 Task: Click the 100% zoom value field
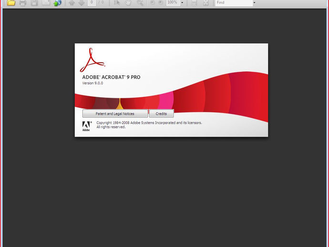click(x=173, y=2)
